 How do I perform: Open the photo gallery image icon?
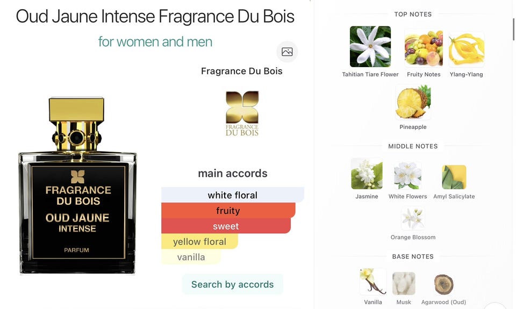287,52
